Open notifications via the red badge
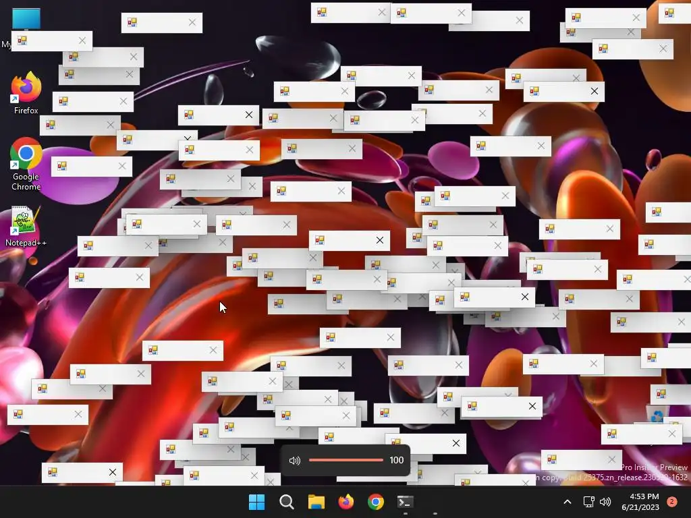 672,502
